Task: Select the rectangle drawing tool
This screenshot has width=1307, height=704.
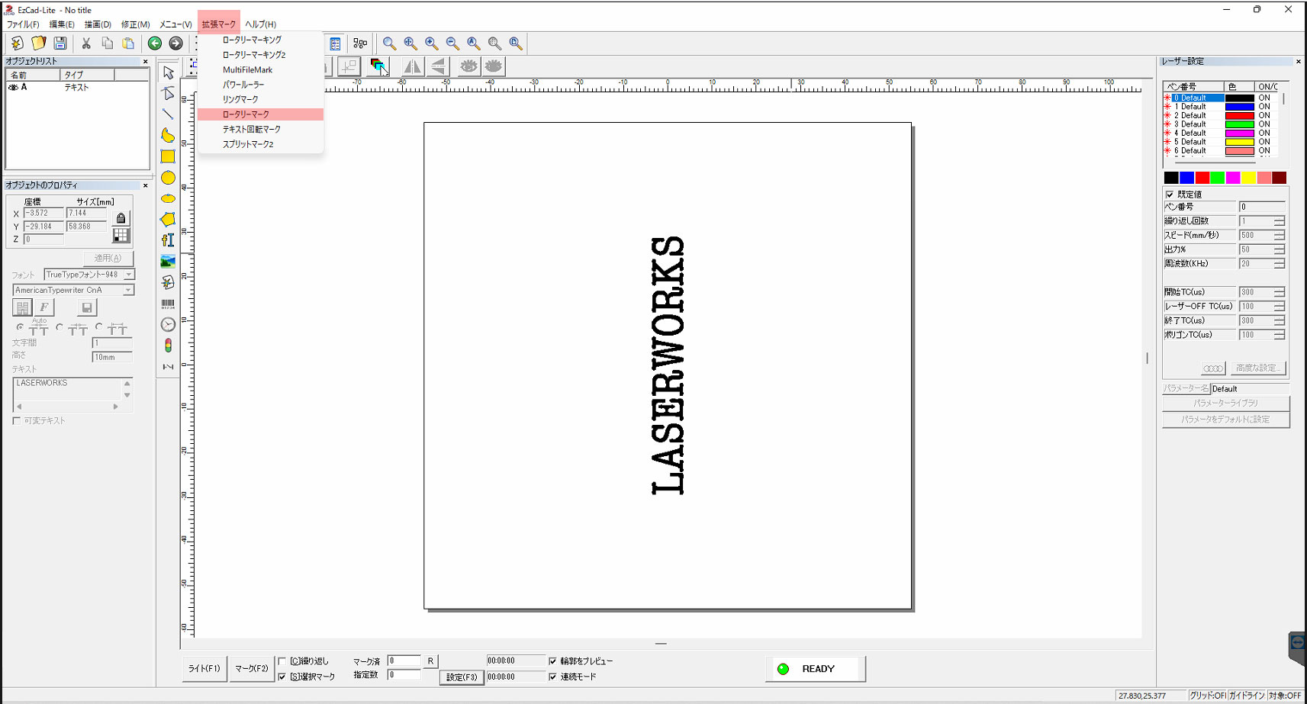Action: [168, 156]
